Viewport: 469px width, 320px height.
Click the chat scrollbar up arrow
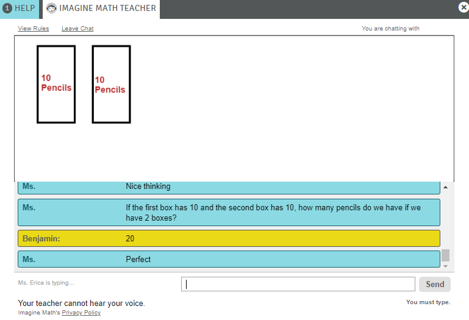tap(445, 187)
